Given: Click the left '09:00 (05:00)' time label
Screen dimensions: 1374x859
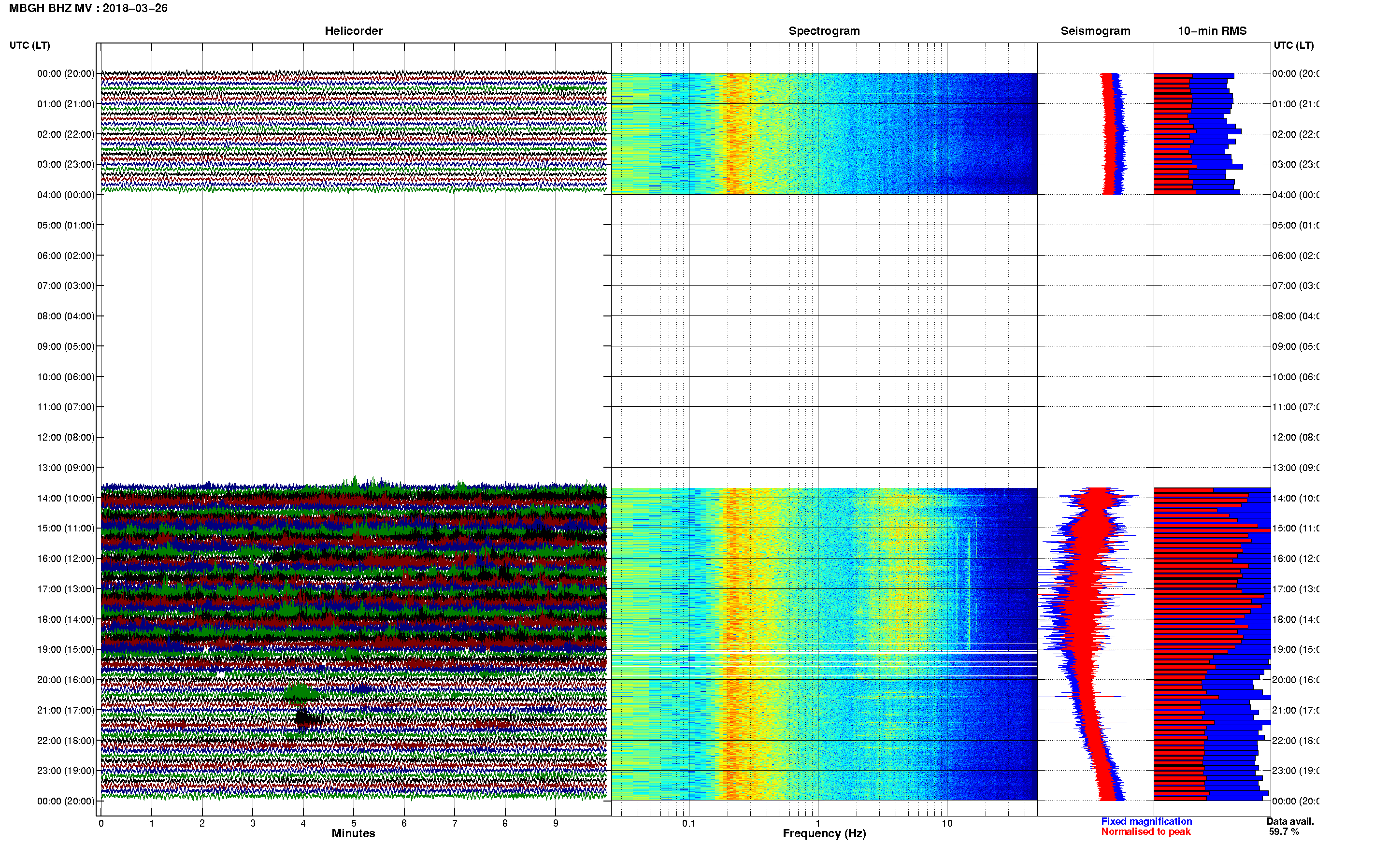Looking at the screenshot, I should click(x=66, y=346).
